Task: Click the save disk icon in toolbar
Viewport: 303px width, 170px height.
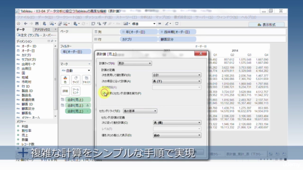Action: click(x=37, y=24)
